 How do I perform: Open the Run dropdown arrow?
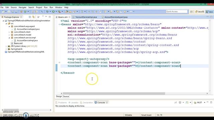pos(56,12)
